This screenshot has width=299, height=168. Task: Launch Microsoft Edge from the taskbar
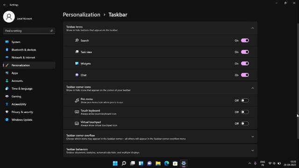167,163
